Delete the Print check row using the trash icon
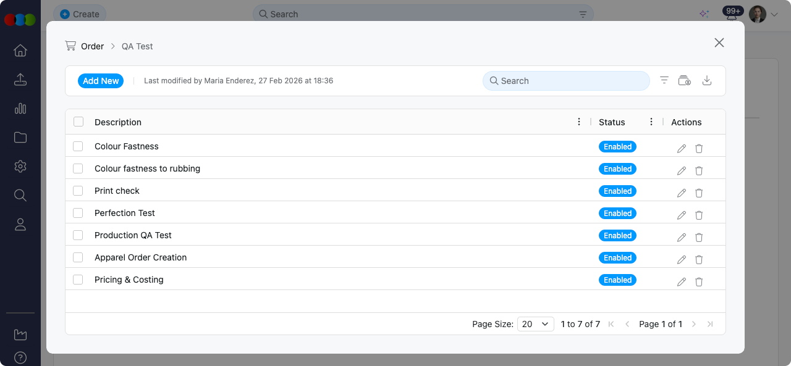Viewport: 791px width, 366px height. (x=699, y=193)
